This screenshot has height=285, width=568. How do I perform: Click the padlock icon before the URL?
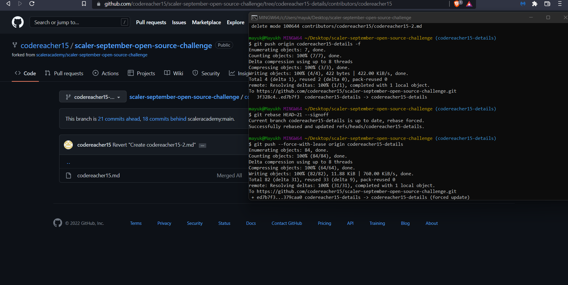98,4
